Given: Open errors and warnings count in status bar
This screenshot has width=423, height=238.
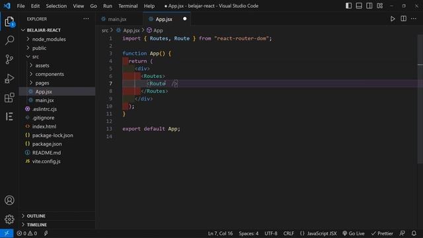Looking at the screenshot, I should (x=26, y=233).
